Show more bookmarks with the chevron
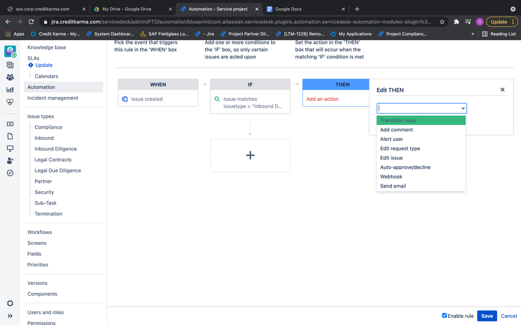The image size is (521, 325). pyautogui.click(x=472, y=34)
